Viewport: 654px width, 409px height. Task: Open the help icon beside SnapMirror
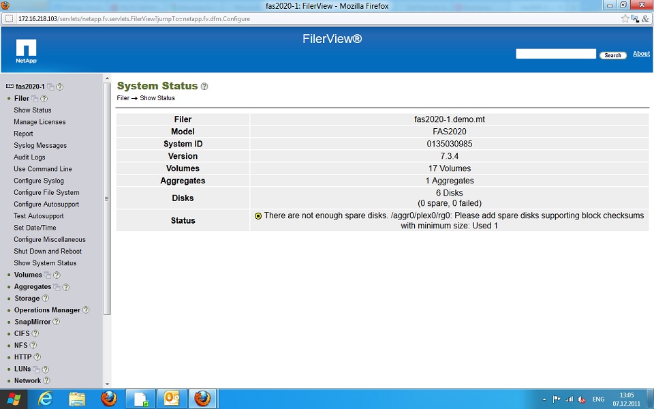click(x=57, y=322)
